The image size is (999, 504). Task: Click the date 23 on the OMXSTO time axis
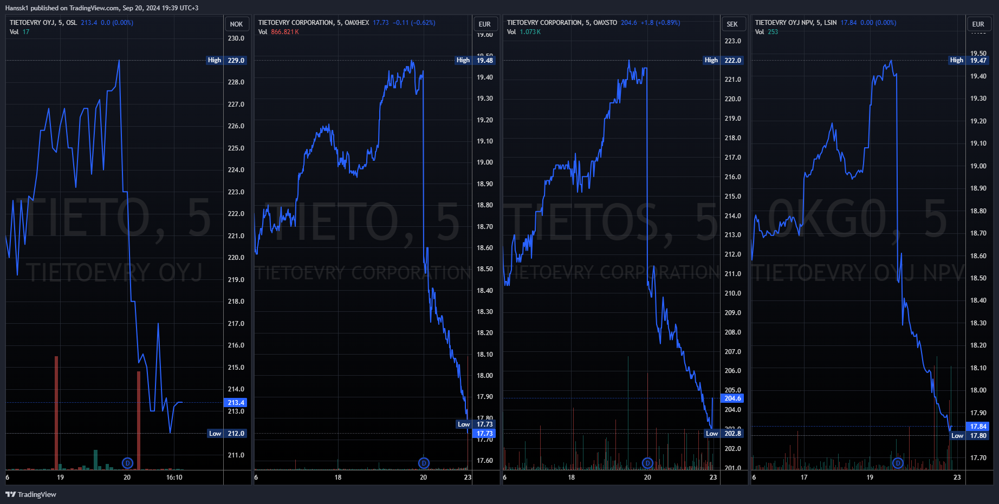pos(713,477)
